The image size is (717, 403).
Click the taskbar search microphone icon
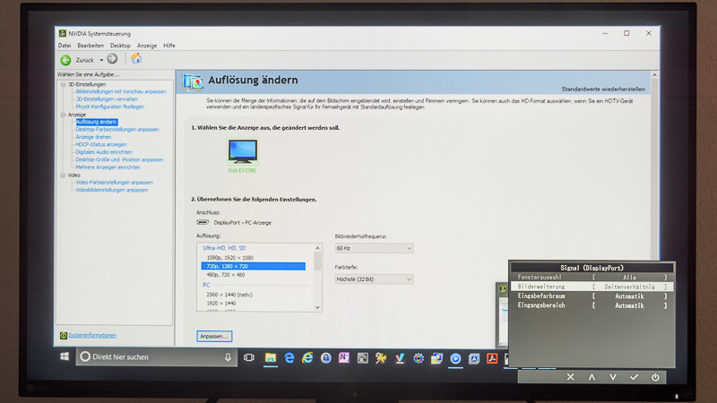coord(228,357)
